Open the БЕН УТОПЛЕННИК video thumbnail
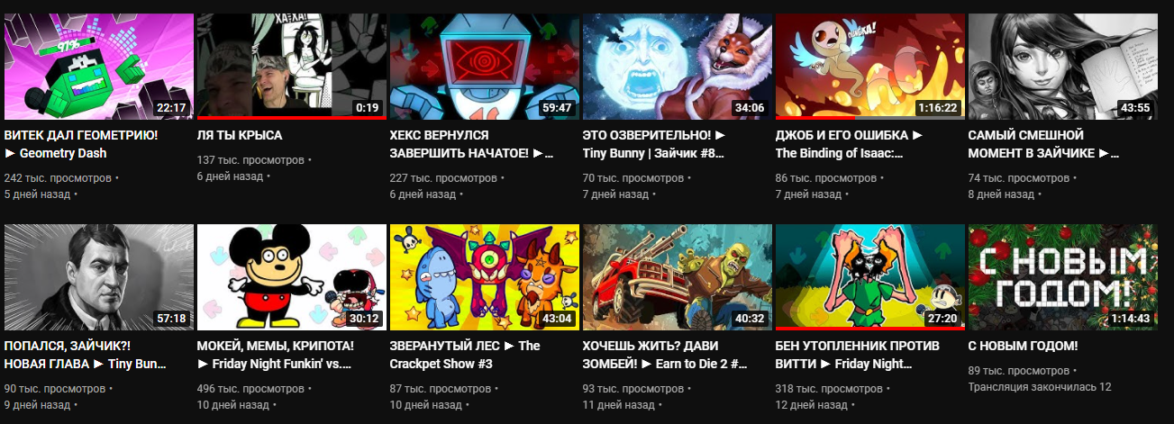 tap(869, 277)
